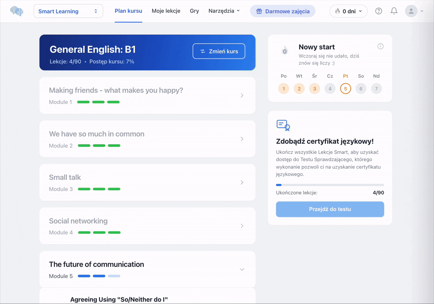
Task: Click the Nowy start heading
Action: (x=317, y=47)
